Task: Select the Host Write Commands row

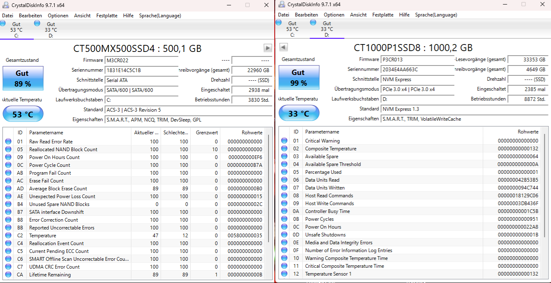Action: click(410, 203)
